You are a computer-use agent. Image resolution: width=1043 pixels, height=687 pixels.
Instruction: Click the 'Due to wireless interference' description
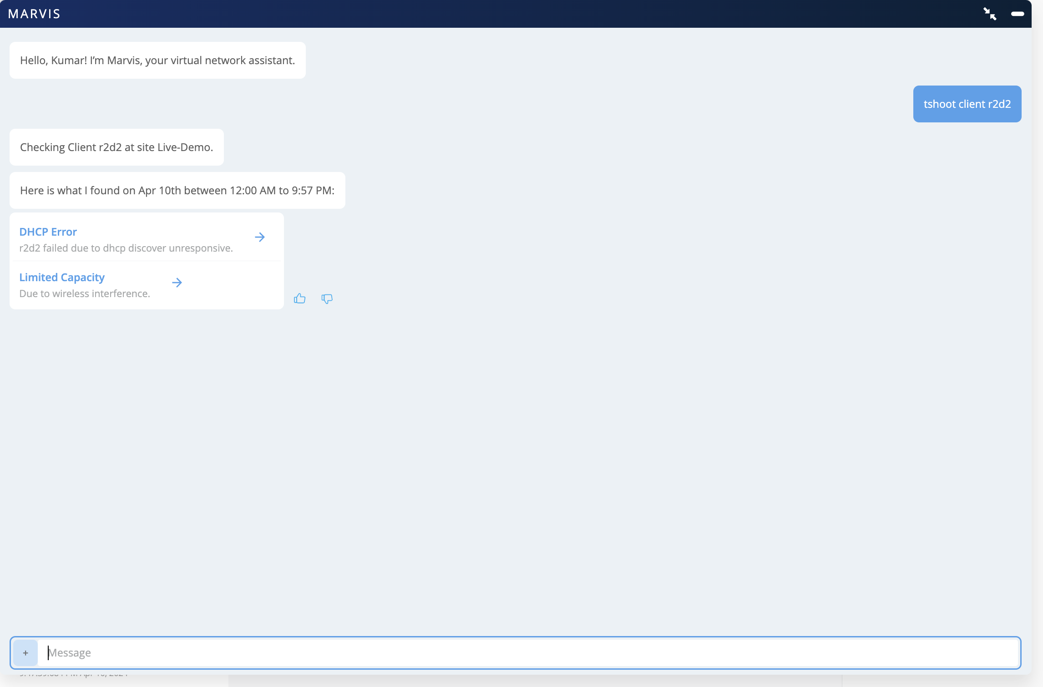coord(85,294)
